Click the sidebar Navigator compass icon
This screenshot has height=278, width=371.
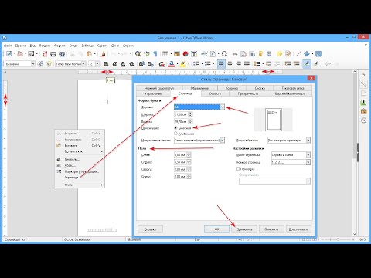point(363,120)
